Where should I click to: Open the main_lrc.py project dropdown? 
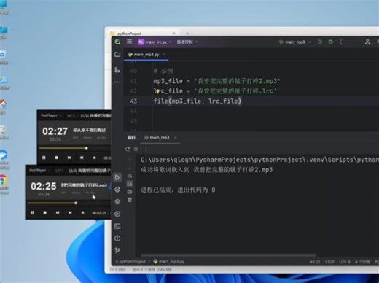pos(155,42)
